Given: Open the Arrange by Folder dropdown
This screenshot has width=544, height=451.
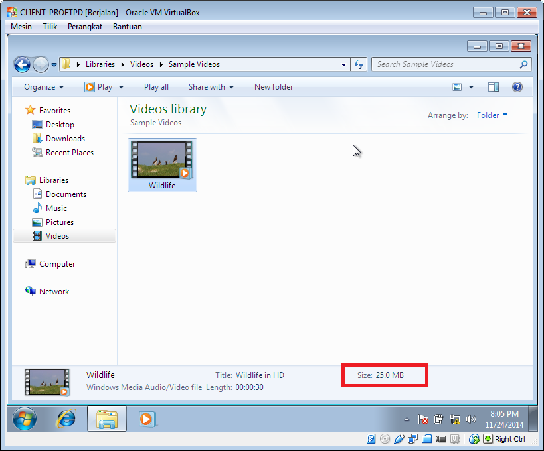Looking at the screenshot, I should [x=492, y=115].
